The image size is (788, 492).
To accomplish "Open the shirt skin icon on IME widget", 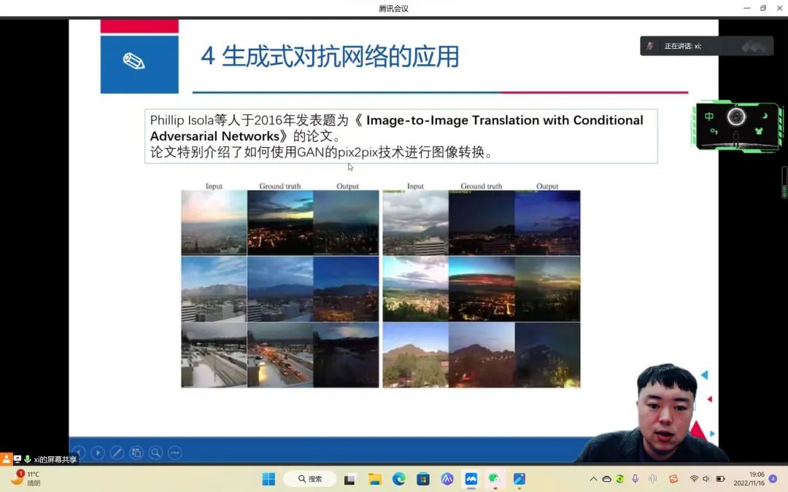I will (758, 132).
